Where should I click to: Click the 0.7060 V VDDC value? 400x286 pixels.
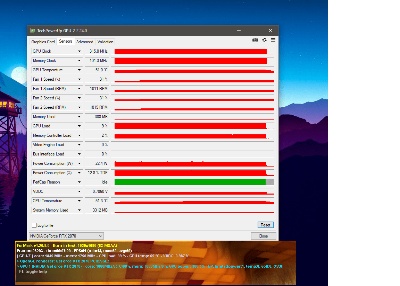97,191
